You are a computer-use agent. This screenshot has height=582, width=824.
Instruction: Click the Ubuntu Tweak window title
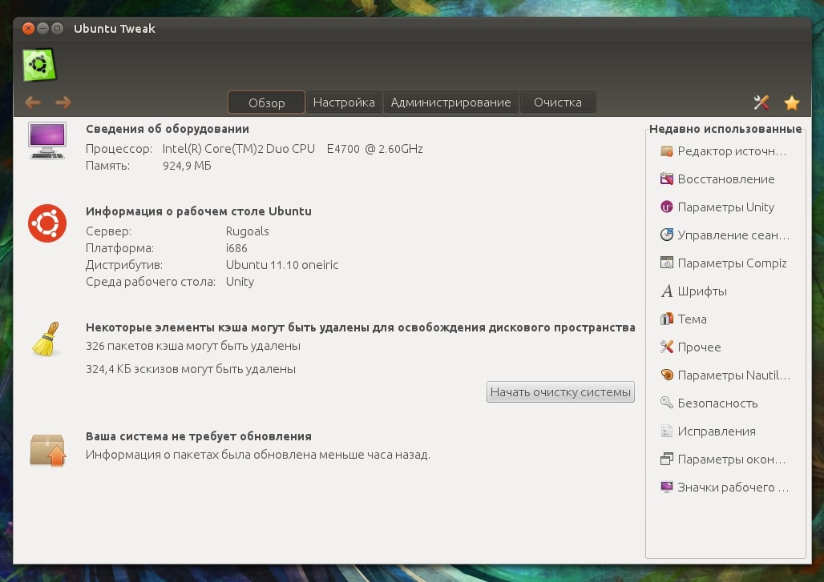tap(114, 29)
